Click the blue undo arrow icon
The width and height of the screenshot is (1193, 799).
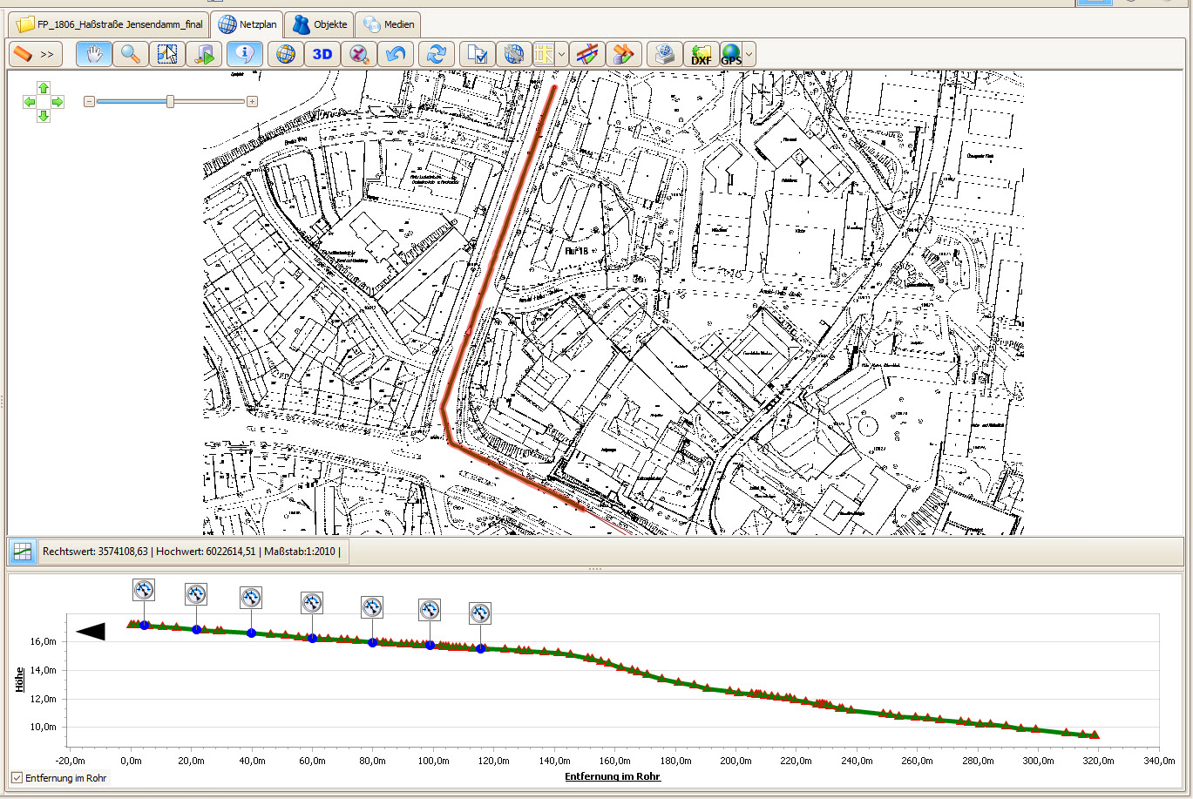pos(396,54)
